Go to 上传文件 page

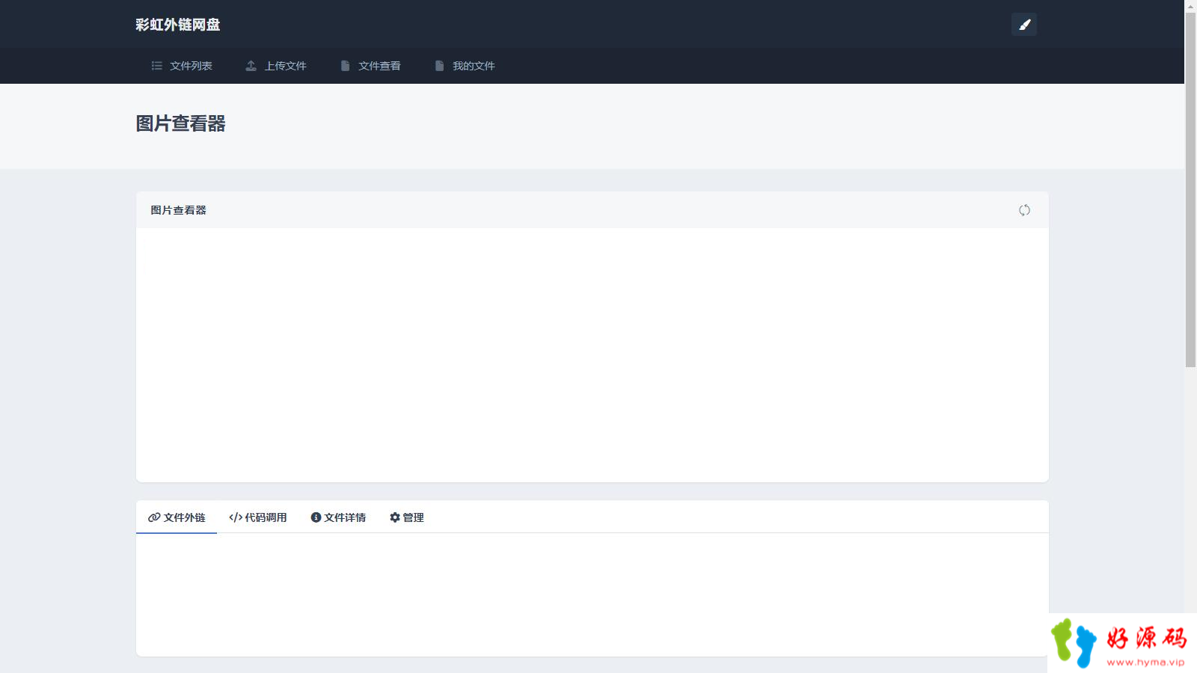276,66
